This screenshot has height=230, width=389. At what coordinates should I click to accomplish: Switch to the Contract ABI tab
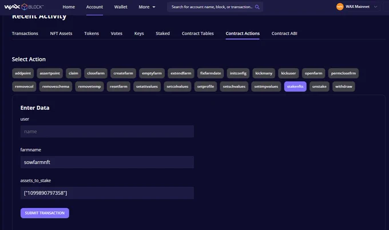pos(284,34)
